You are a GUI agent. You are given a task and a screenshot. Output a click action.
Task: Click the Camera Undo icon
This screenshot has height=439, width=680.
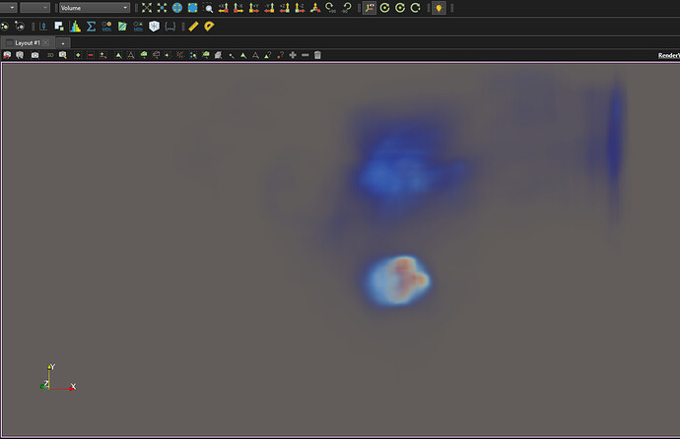[x=7, y=55]
